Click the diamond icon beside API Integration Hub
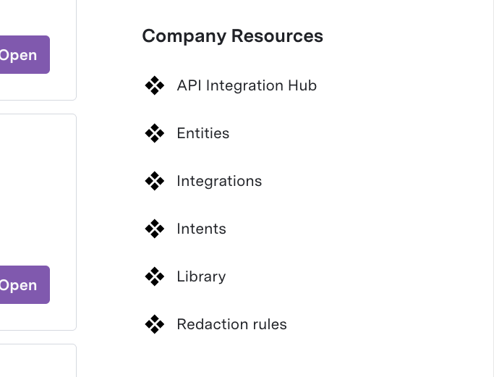Image resolution: width=494 pixels, height=377 pixels. [x=154, y=85]
